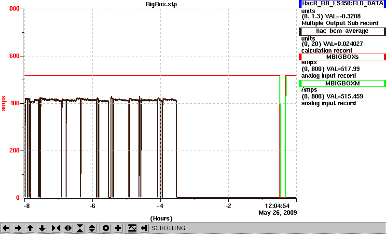Click the horizontal zoom-out (outward triangles) button
The image size is (386, 234).
click(x=68, y=228)
